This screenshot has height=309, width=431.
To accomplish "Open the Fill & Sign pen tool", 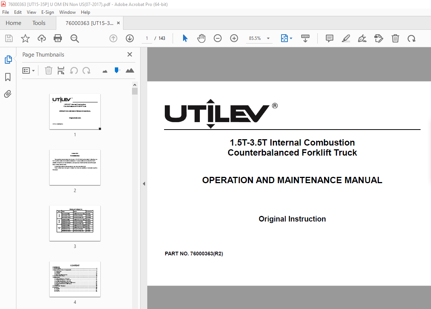I will (362, 38).
